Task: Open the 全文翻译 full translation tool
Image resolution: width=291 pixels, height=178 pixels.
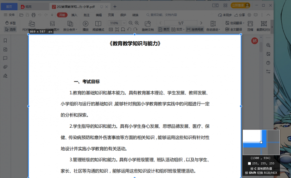Action: (x=234, y=29)
